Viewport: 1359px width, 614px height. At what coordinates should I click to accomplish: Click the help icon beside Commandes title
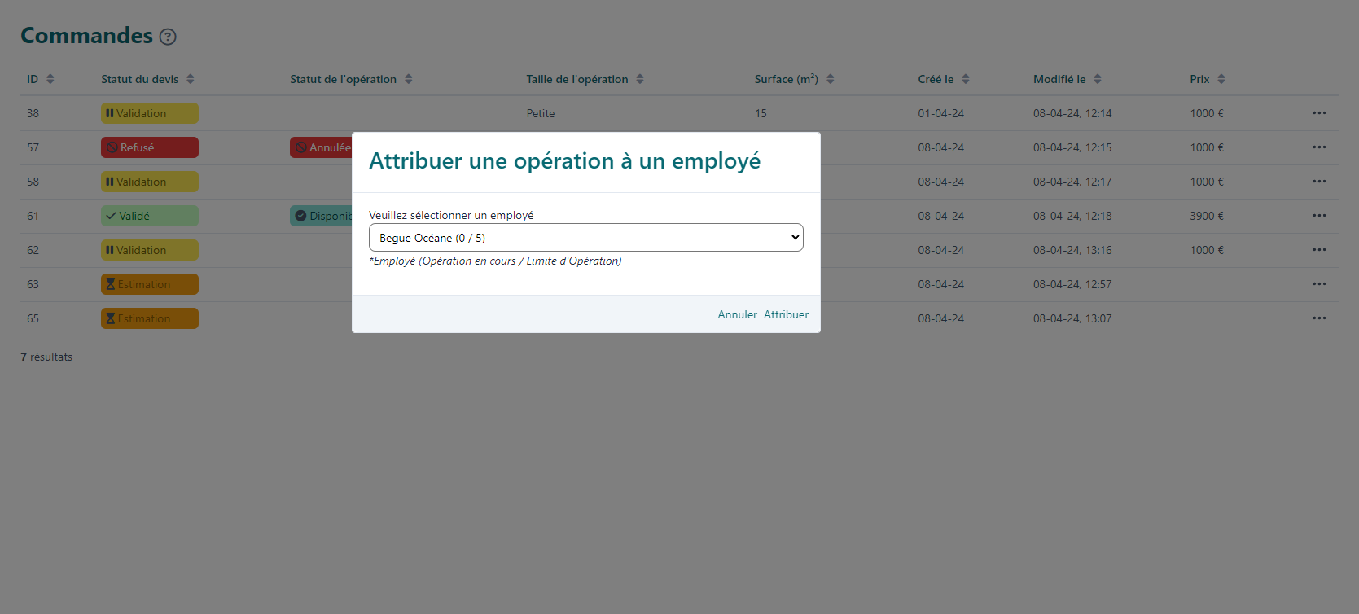(168, 37)
